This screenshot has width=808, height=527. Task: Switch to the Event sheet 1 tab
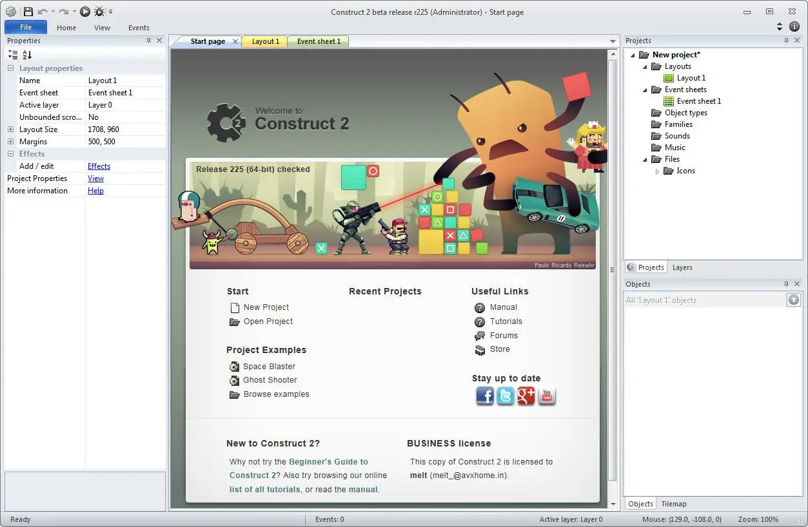[x=319, y=41]
